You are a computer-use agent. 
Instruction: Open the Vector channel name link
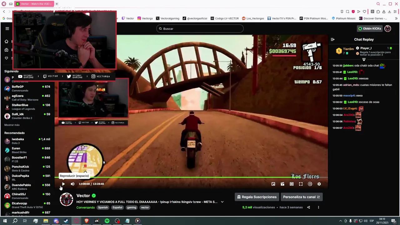(x=83, y=196)
